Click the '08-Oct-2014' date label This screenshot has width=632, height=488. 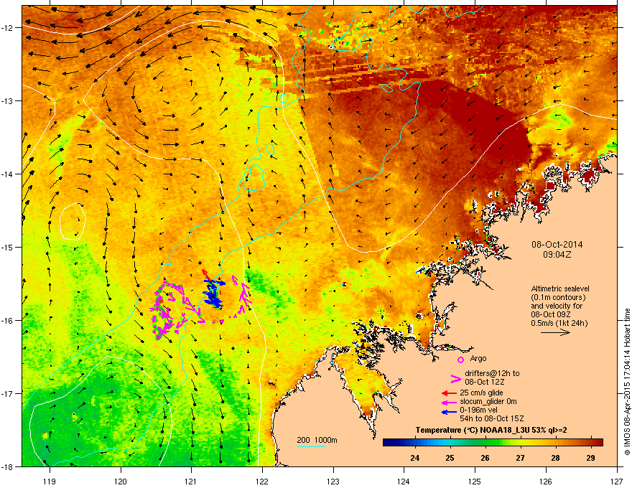tap(557, 245)
